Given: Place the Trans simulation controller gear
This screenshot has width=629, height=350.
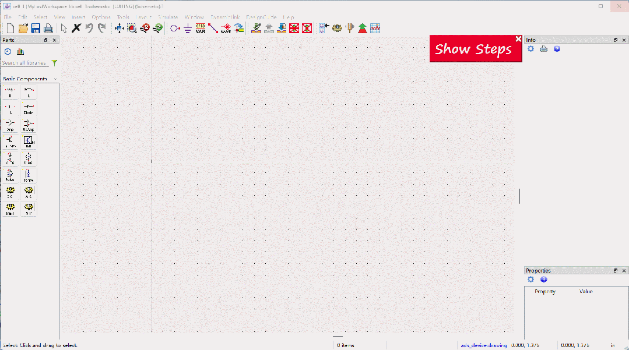Looking at the screenshot, I should click(10, 209).
